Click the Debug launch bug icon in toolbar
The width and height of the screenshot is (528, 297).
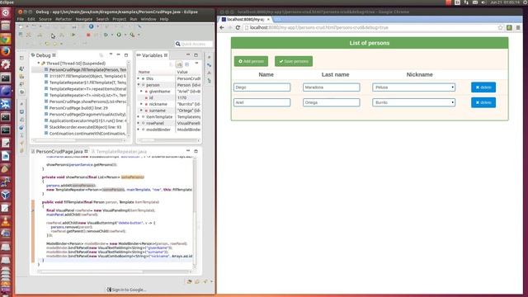click(x=106, y=35)
